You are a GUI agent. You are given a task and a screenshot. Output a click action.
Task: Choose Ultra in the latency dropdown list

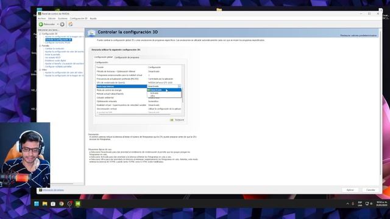coord(164,96)
